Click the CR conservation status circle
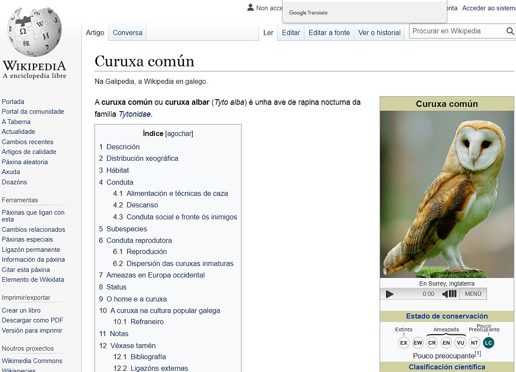Viewport: 516px width, 372px height. coord(432,343)
